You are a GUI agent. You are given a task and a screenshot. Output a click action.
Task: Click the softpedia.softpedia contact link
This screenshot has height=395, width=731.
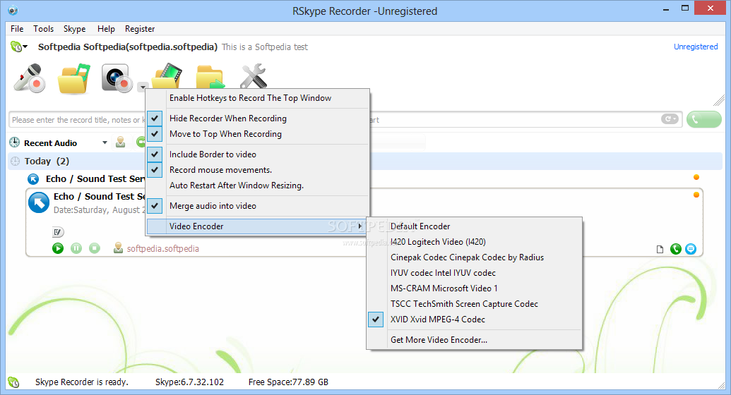pyautogui.click(x=162, y=249)
